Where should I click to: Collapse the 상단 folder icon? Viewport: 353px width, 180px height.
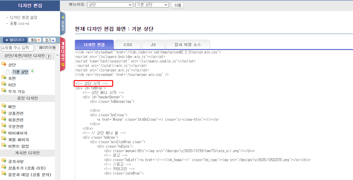pos(4,64)
